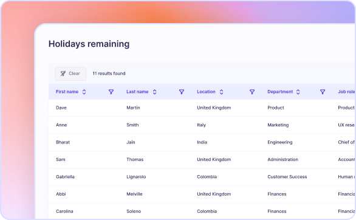Select first name cell Carolina

click(64, 211)
